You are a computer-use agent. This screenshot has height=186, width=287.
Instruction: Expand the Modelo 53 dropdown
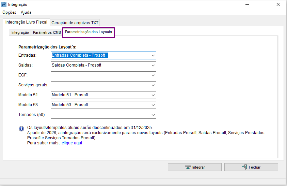click(x=153, y=105)
